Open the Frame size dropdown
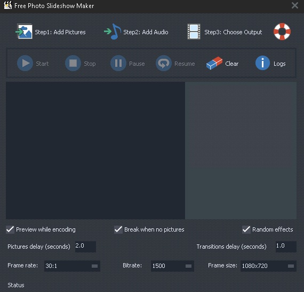This screenshot has height=292, width=304. (268, 266)
